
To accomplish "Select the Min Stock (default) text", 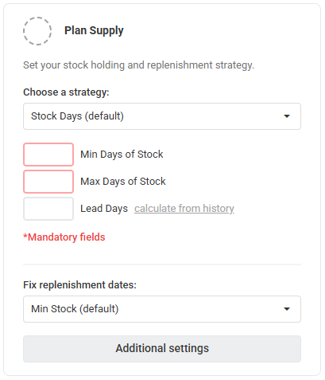I will point(75,309).
